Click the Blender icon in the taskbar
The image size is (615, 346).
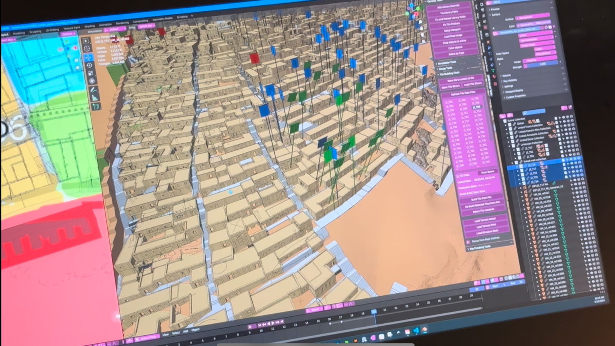[x=424, y=329]
